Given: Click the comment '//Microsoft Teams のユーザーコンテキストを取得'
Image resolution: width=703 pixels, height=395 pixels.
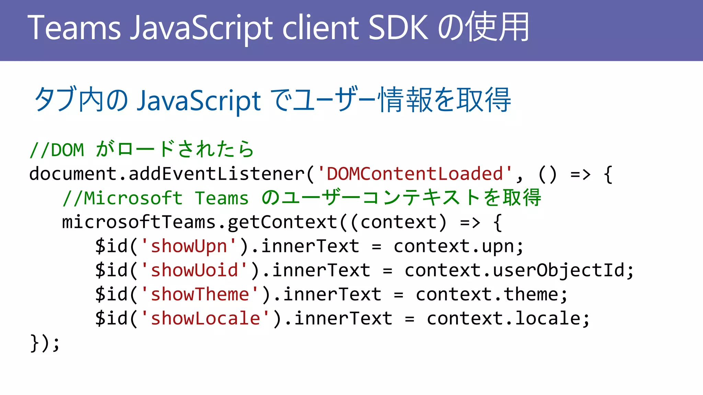Looking at the screenshot, I should click(x=302, y=198).
